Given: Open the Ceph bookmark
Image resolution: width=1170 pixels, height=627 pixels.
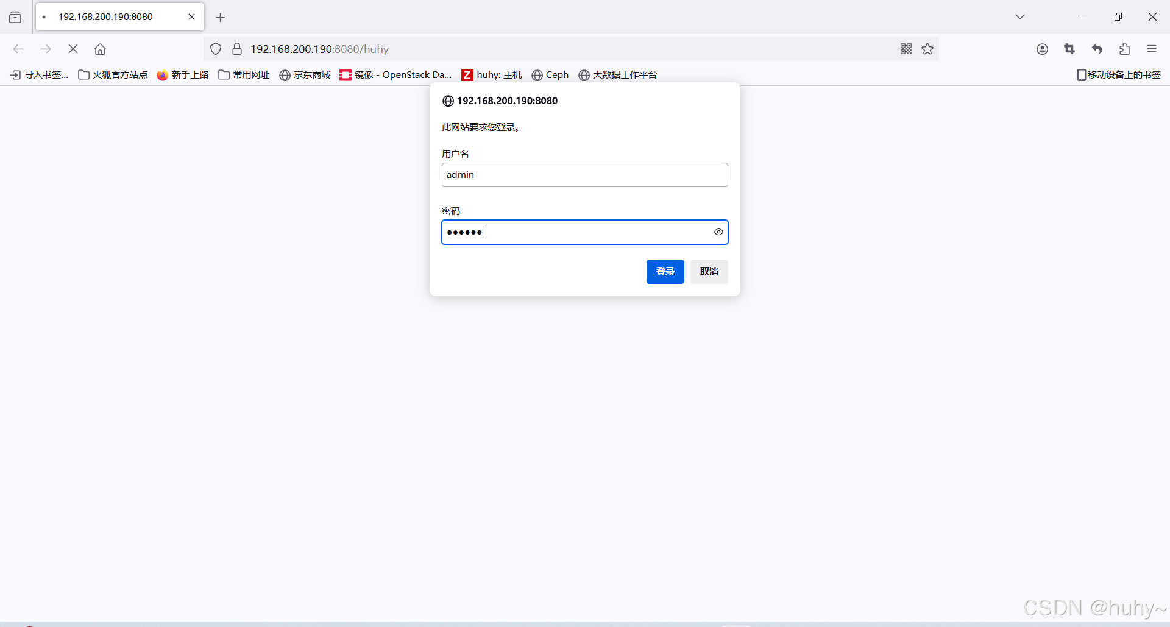Looking at the screenshot, I should click(x=550, y=75).
